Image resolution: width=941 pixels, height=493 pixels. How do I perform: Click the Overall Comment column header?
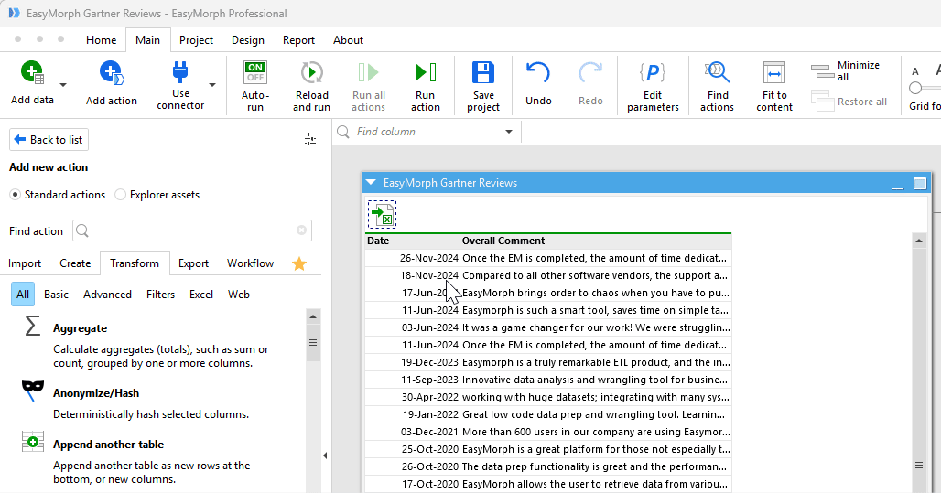595,241
